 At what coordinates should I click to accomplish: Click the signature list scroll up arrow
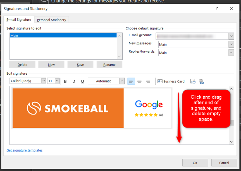119,36
